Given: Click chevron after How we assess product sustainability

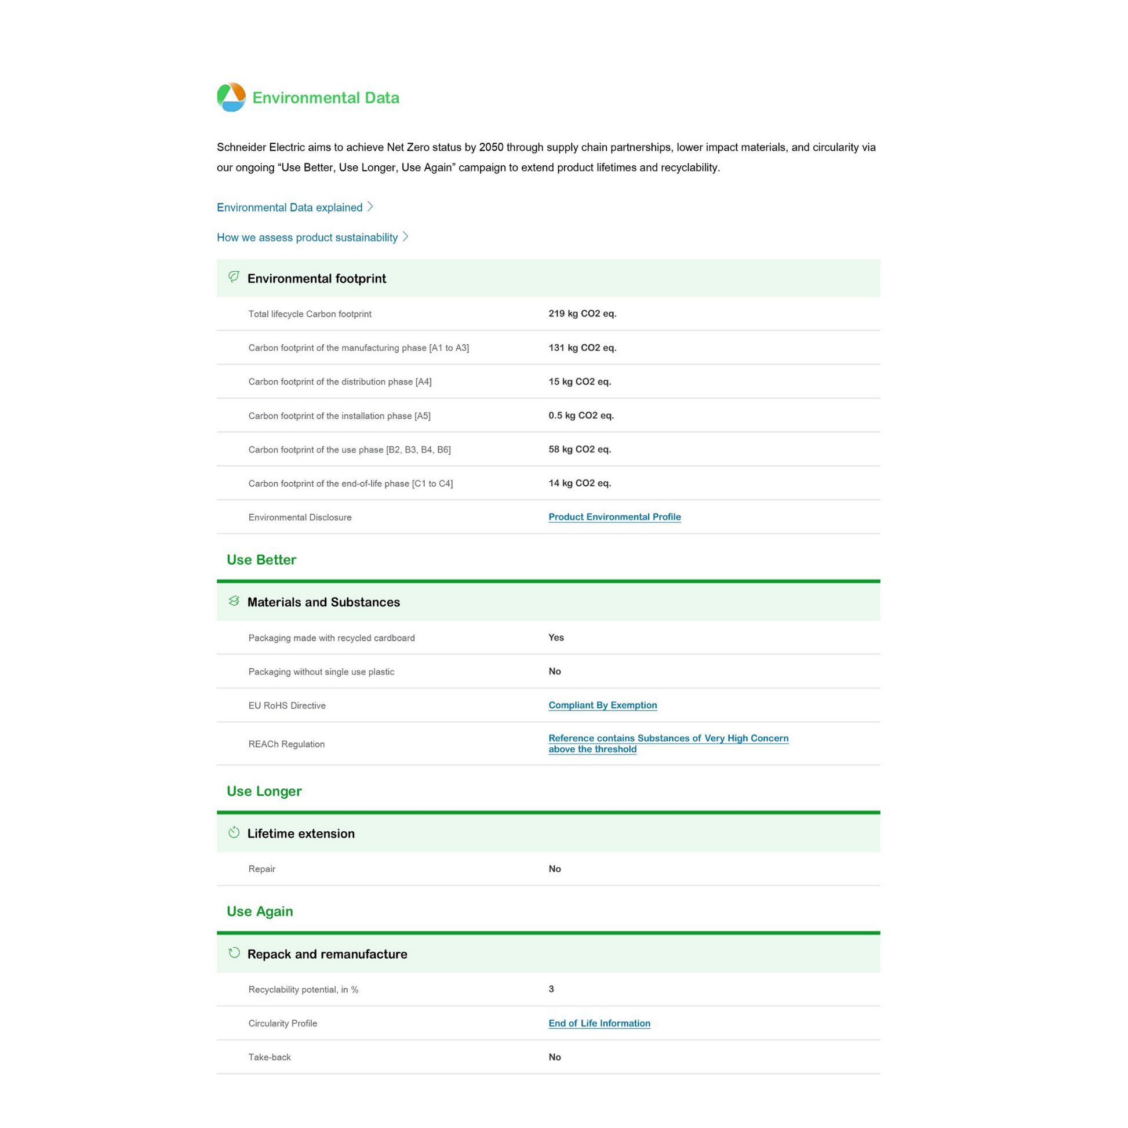Looking at the screenshot, I should coord(405,236).
